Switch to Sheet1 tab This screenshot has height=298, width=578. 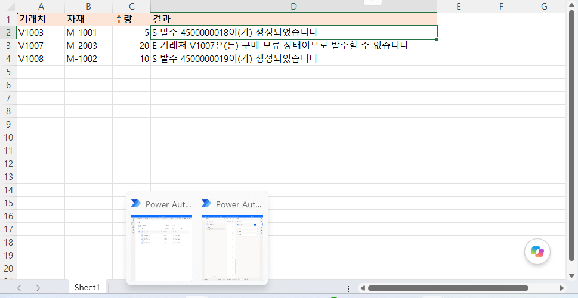87,288
